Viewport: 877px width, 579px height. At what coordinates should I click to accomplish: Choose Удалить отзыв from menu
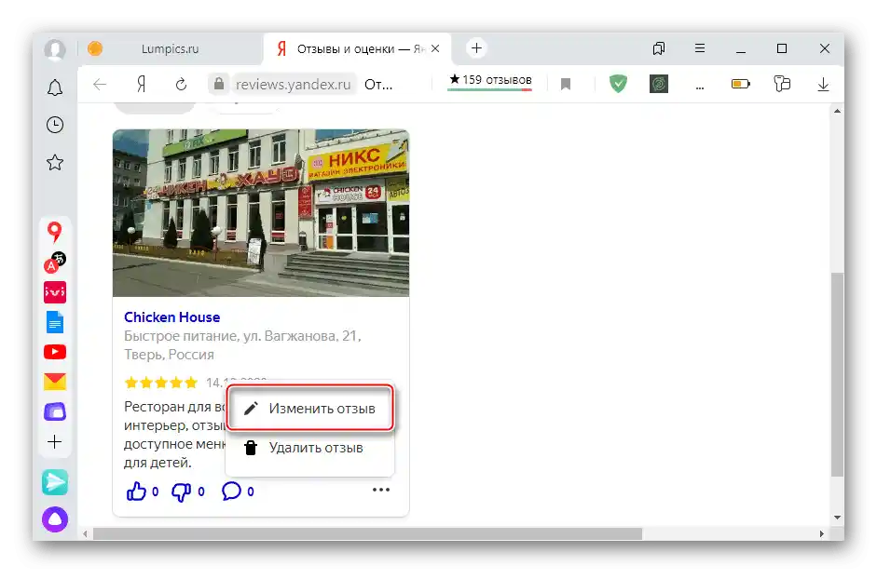click(309, 448)
